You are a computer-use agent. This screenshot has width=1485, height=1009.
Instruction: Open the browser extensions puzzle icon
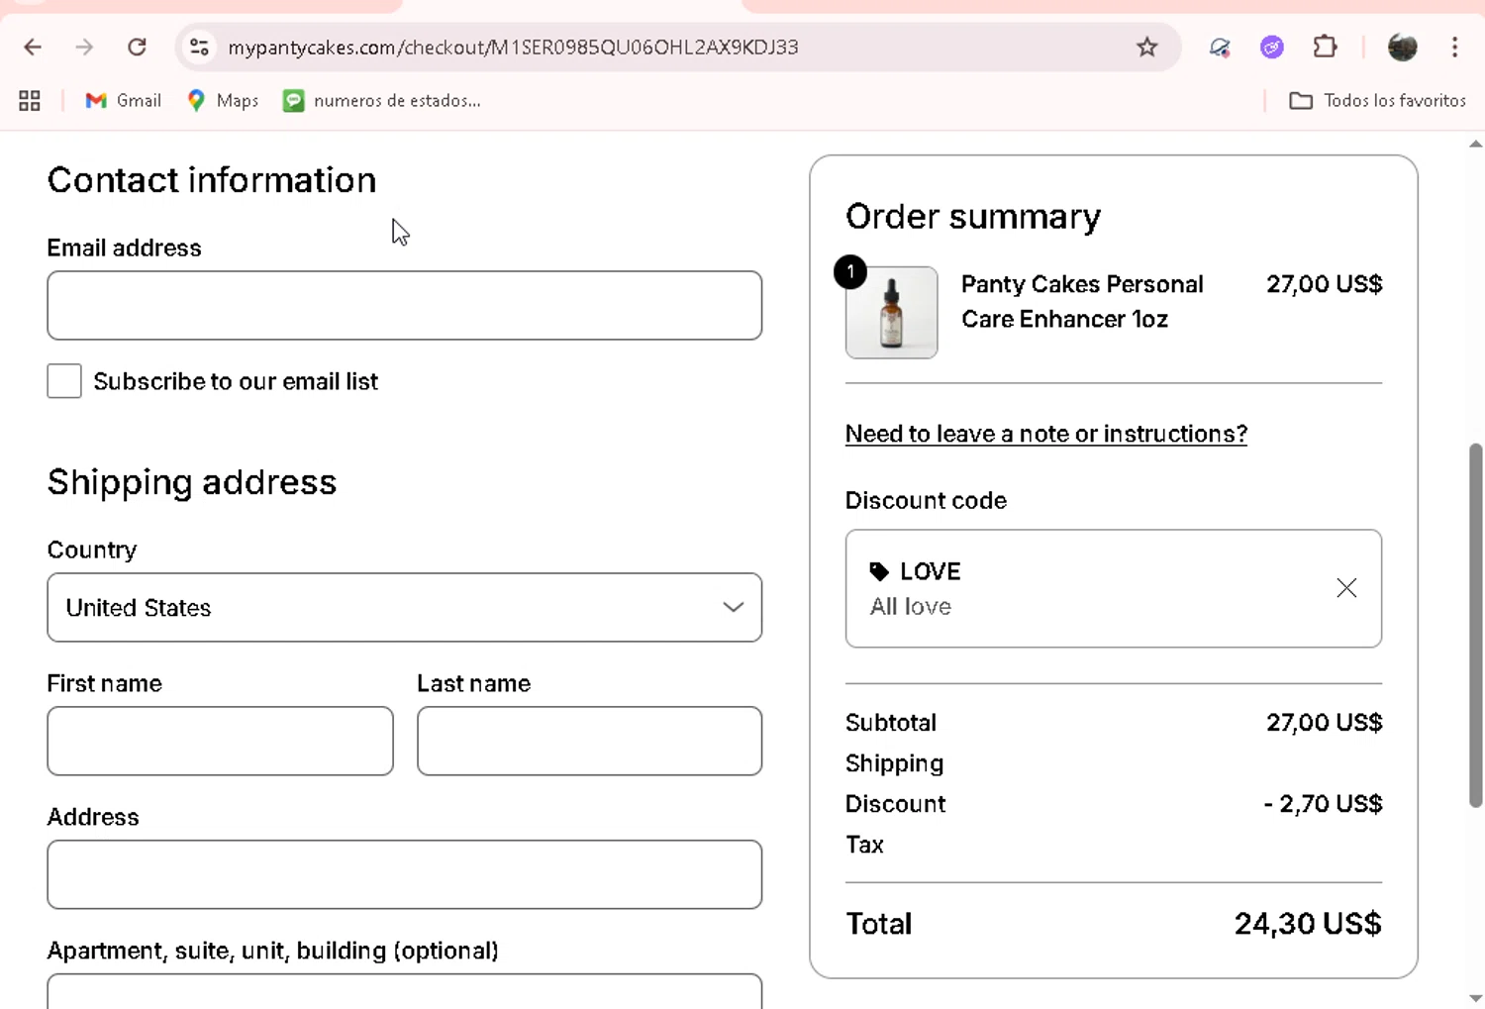pyautogui.click(x=1325, y=47)
